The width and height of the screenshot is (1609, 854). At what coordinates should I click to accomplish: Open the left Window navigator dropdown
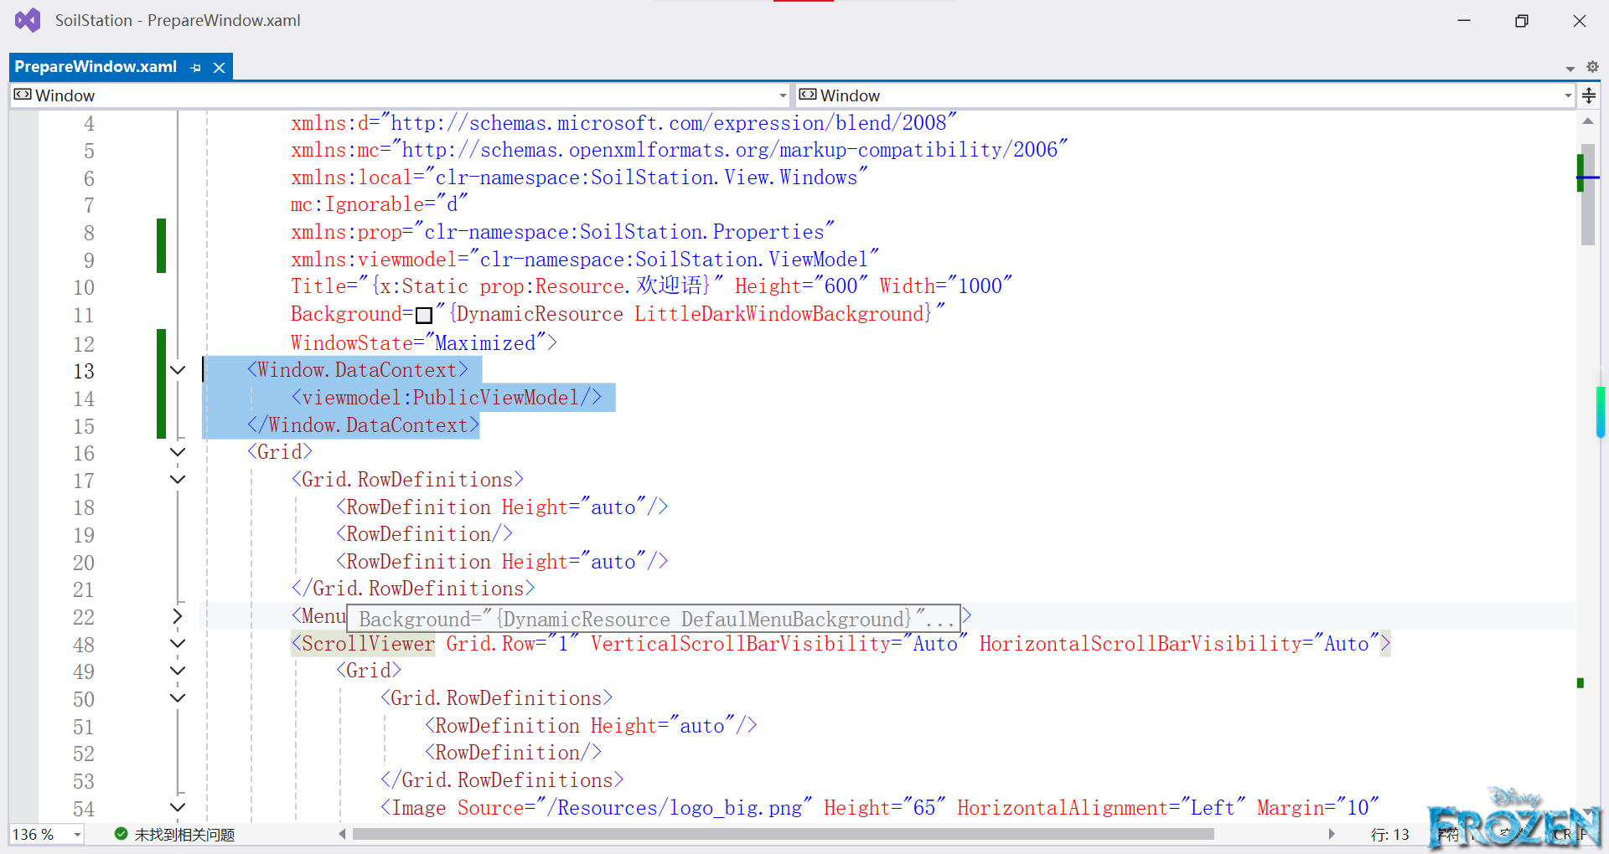(781, 95)
